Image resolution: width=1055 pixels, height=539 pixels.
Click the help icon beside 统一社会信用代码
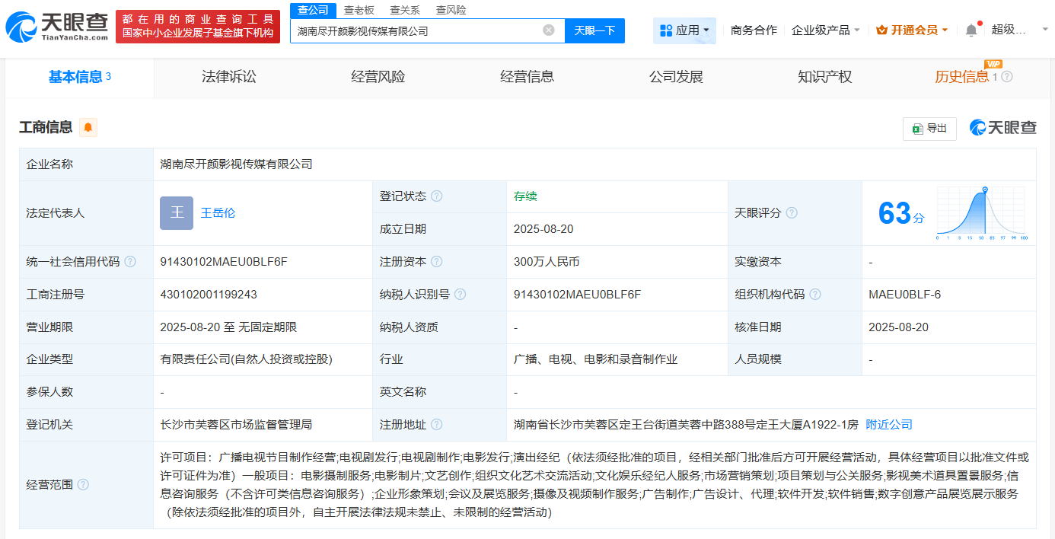(129, 260)
